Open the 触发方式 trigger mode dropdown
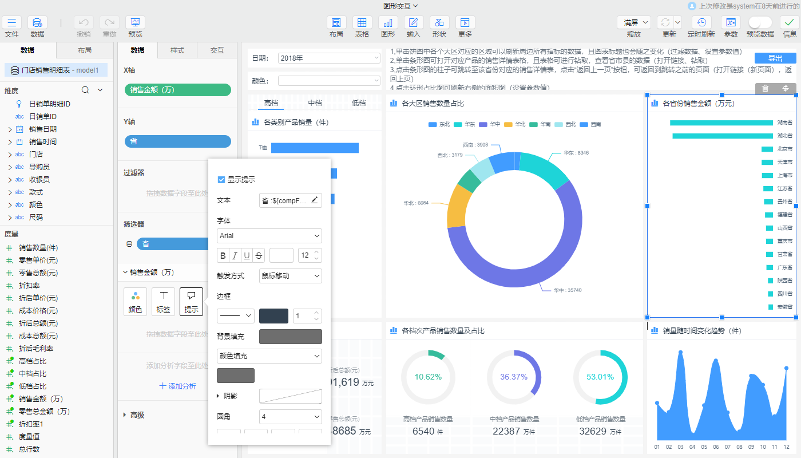 click(x=290, y=275)
